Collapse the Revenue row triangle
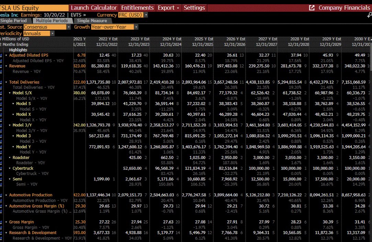The image size is (372, 242). point(6,66)
